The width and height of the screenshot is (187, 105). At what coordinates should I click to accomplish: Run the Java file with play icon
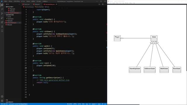(x=99, y=4)
